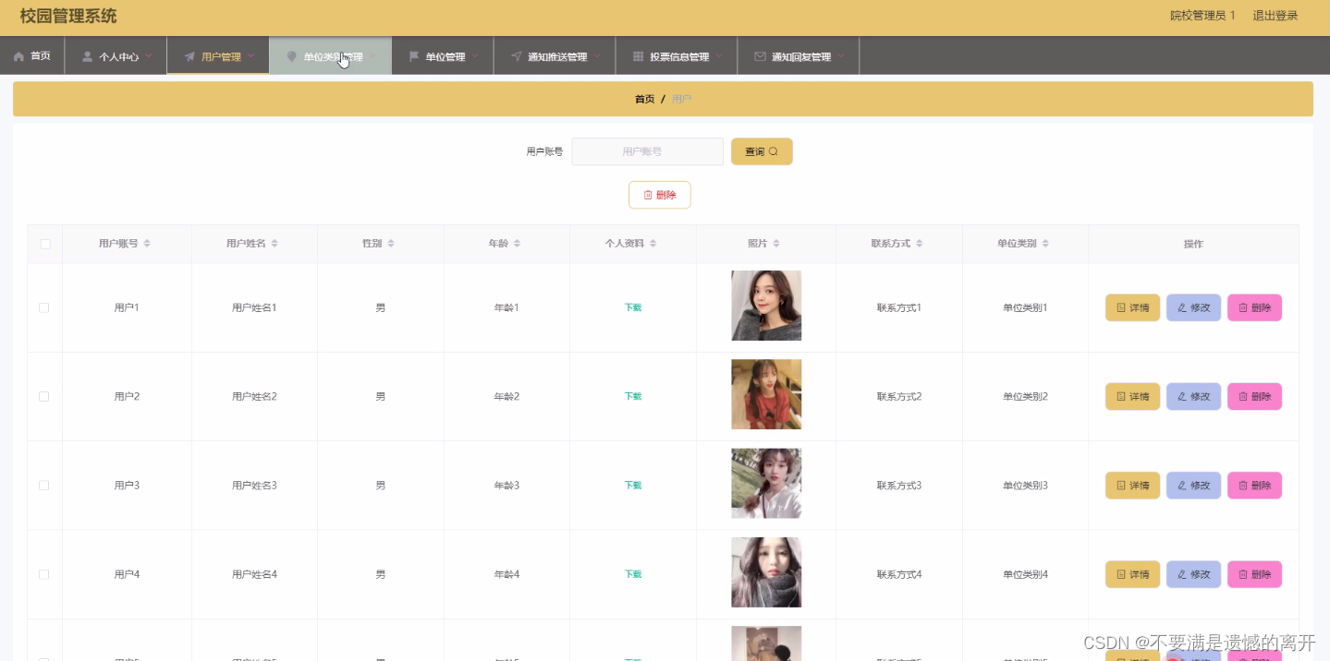This screenshot has width=1330, height=661.
Task: Open 详情 for row 用户1
Action: pyautogui.click(x=1132, y=307)
